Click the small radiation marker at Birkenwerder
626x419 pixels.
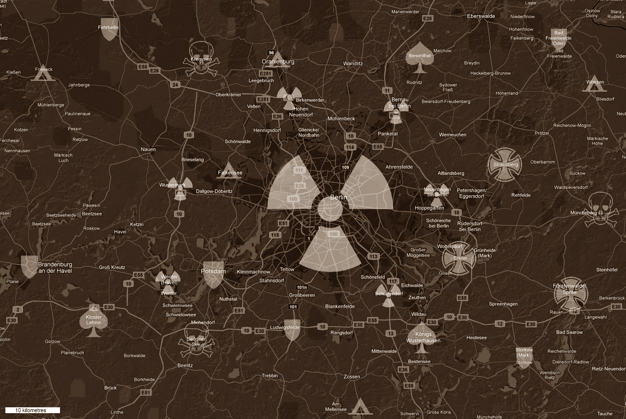tap(290, 99)
